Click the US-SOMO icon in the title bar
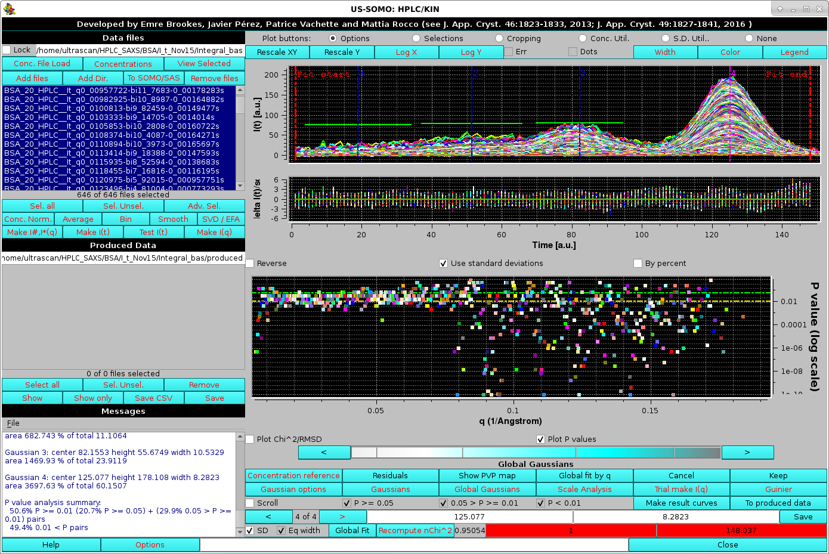The image size is (829, 554). click(9, 8)
